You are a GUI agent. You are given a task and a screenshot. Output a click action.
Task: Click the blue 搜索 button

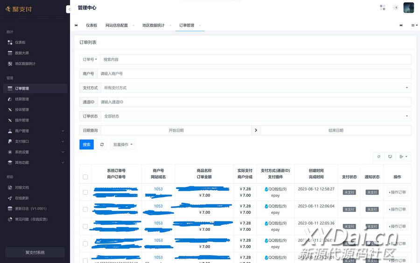86,145
